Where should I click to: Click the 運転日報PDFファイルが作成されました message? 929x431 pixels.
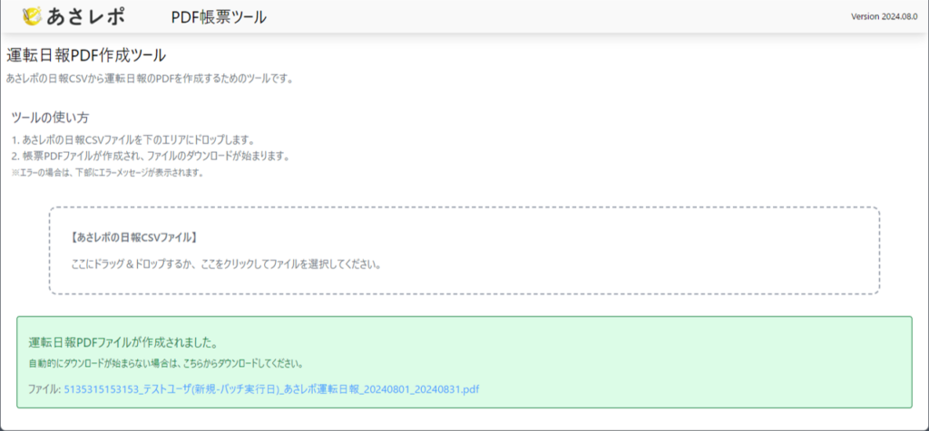[x=122, y=343]
